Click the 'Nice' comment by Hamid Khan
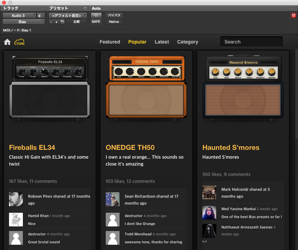 point(32,224)
